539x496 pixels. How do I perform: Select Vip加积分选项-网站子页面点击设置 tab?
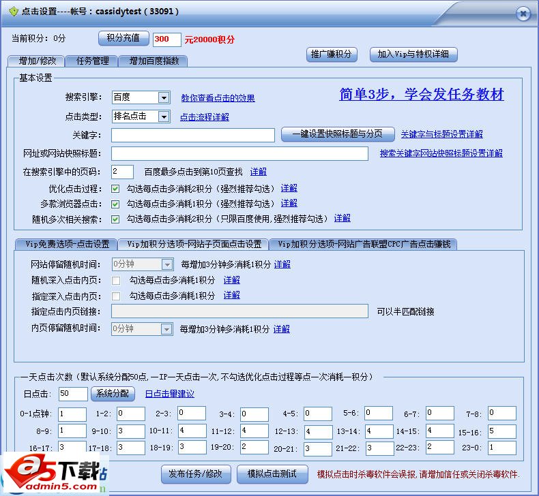pyautogui.click(x=194, y=244)
